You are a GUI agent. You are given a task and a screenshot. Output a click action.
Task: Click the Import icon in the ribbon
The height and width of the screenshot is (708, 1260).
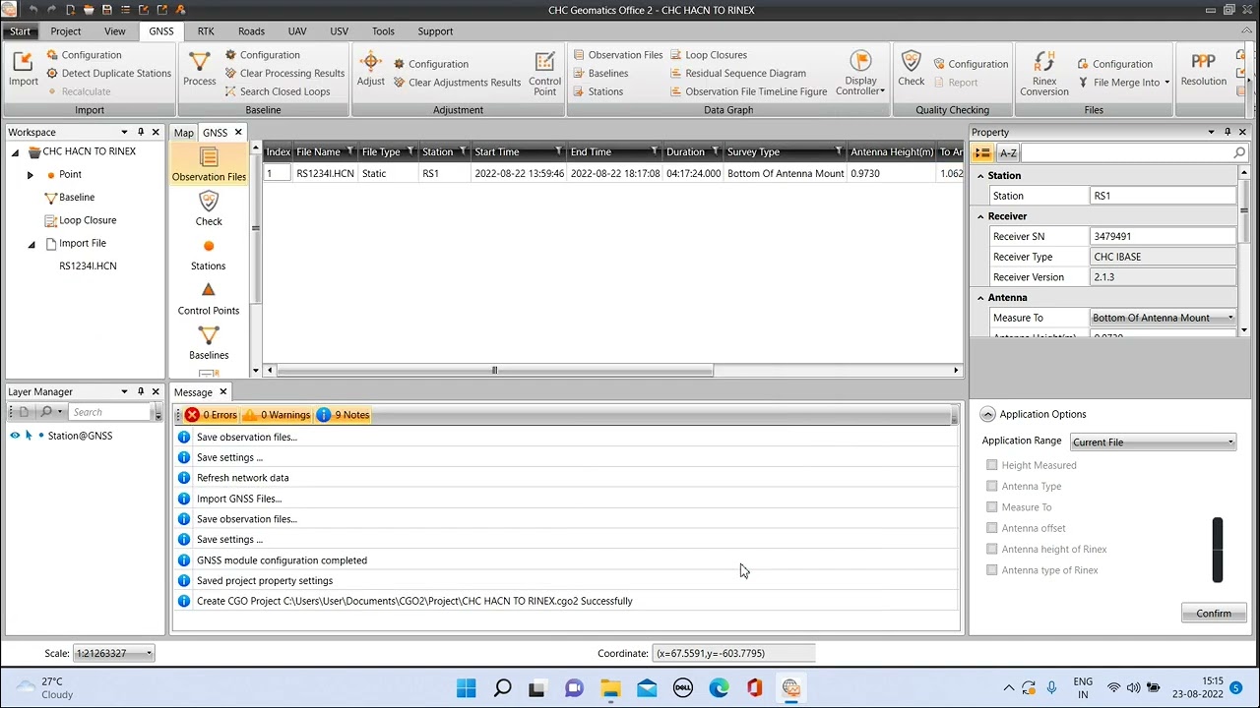point(24,69)
